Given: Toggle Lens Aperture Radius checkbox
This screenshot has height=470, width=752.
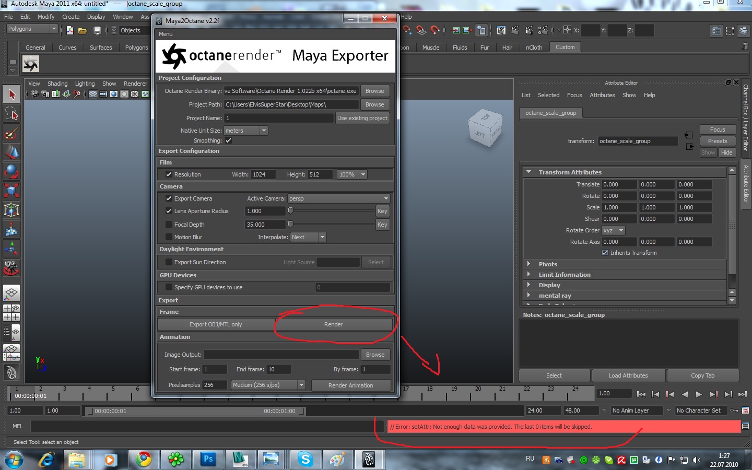Looking at the screenshot, I should tap(169, 211).
